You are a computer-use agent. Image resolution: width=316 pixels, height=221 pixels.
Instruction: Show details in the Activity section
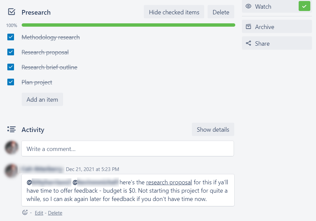(213, 130)
